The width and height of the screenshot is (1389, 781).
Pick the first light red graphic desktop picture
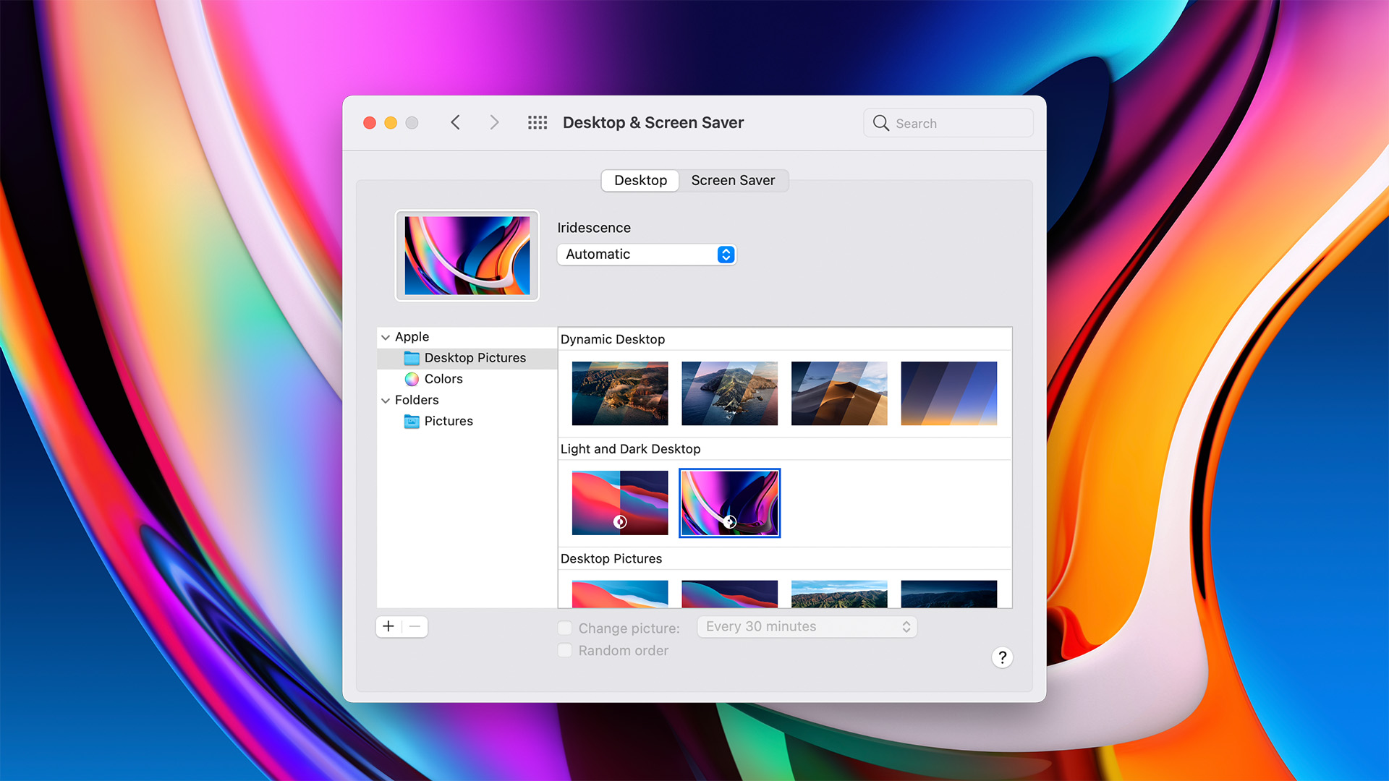[x=620, y=594]
